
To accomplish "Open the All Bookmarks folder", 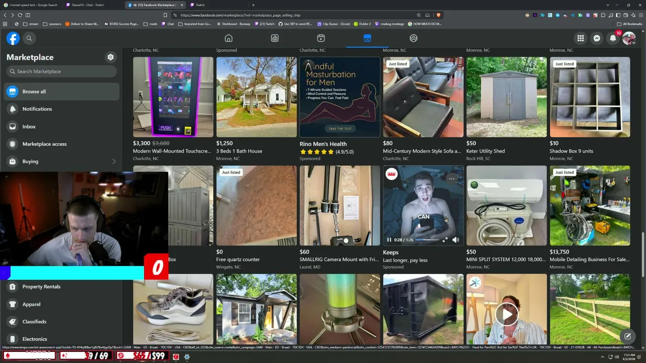I will 630,24.
